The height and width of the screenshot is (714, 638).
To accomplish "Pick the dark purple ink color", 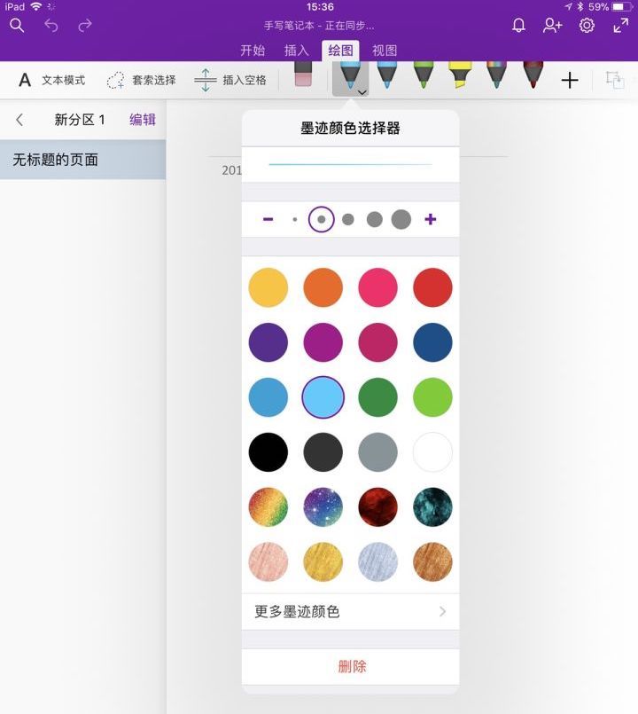I will 268,342.
